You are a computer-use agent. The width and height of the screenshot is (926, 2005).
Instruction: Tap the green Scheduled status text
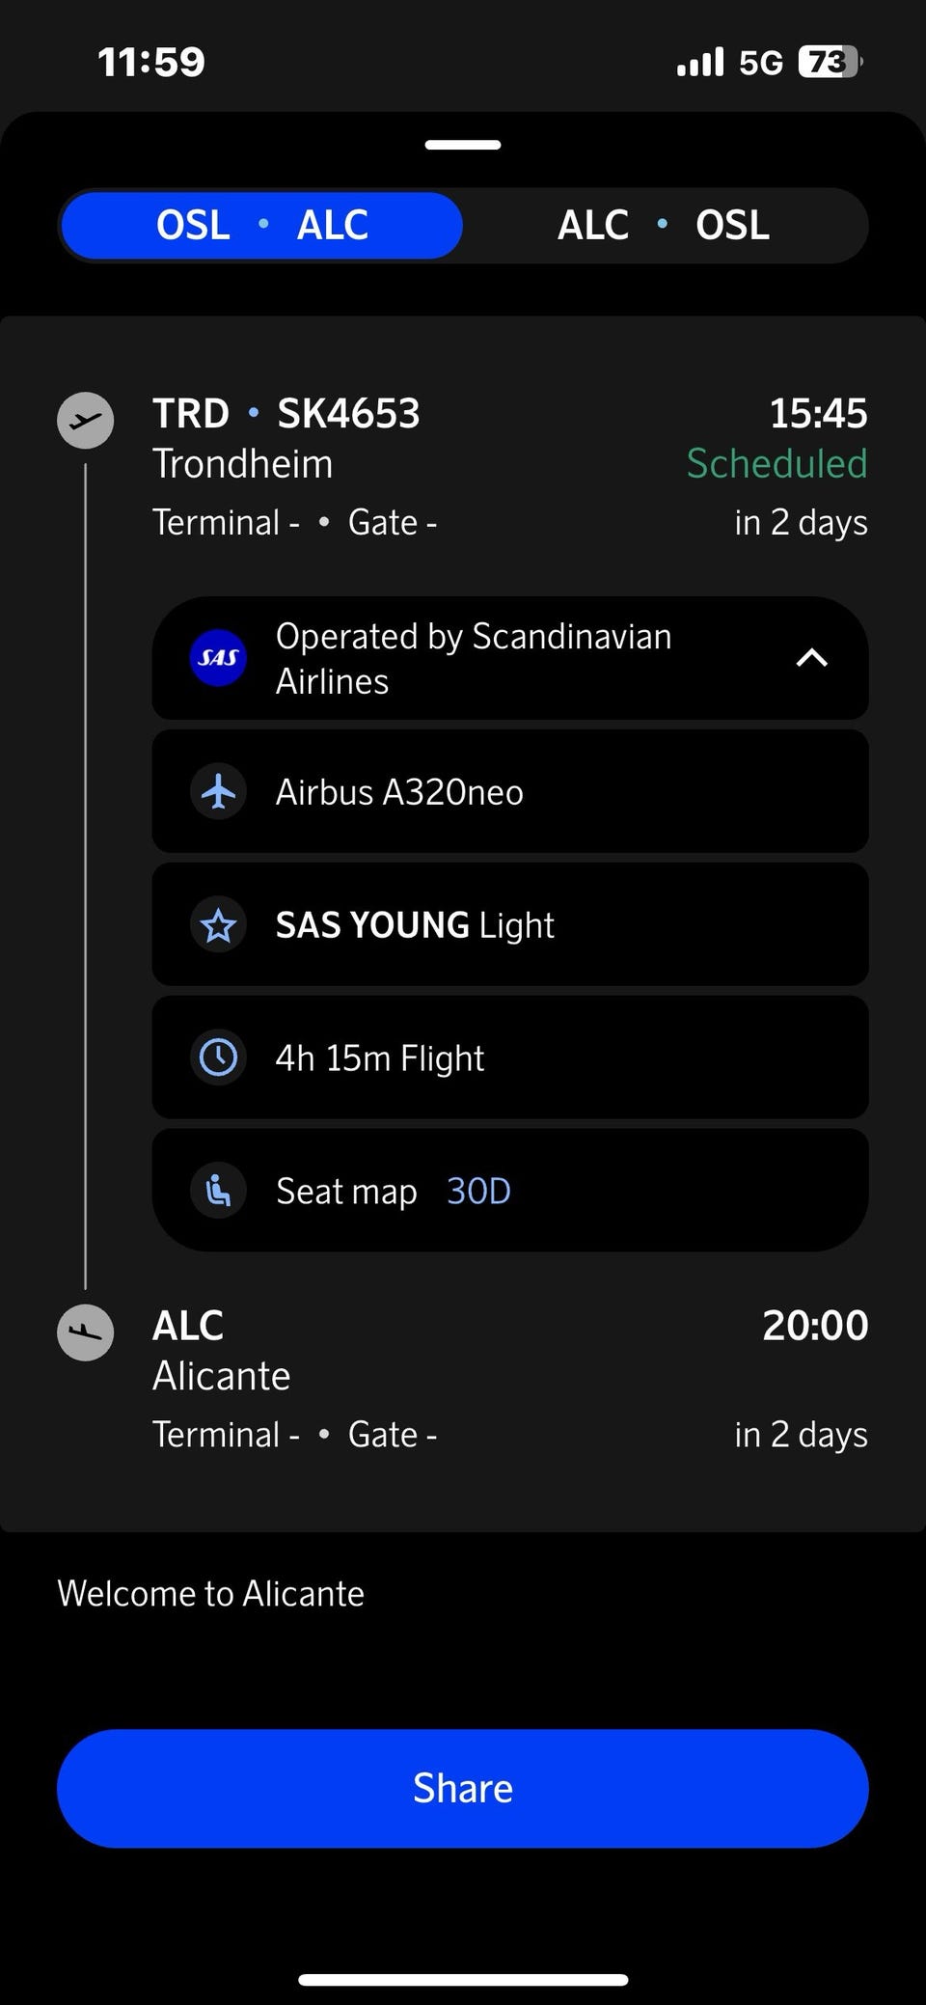click(776, 463)
